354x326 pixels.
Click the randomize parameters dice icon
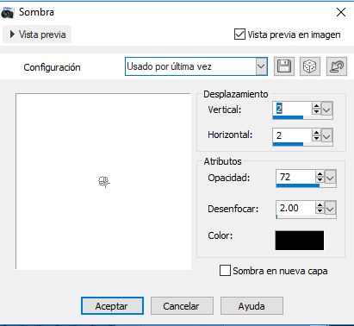310,66
